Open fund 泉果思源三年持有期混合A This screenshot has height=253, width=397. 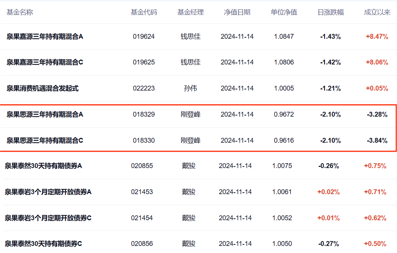pyautogui.click(x=45, y=114)
